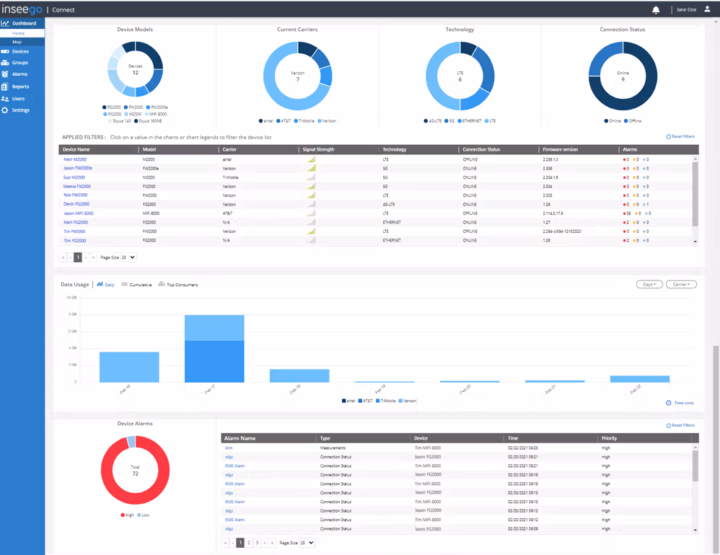The image size is (720, 555).
Task: Reset filters above the alarms table
Action: 680,425
